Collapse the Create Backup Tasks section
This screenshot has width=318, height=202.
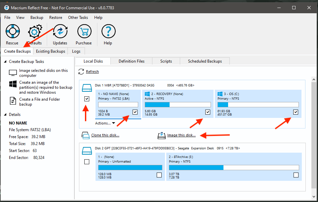point(5,62)
